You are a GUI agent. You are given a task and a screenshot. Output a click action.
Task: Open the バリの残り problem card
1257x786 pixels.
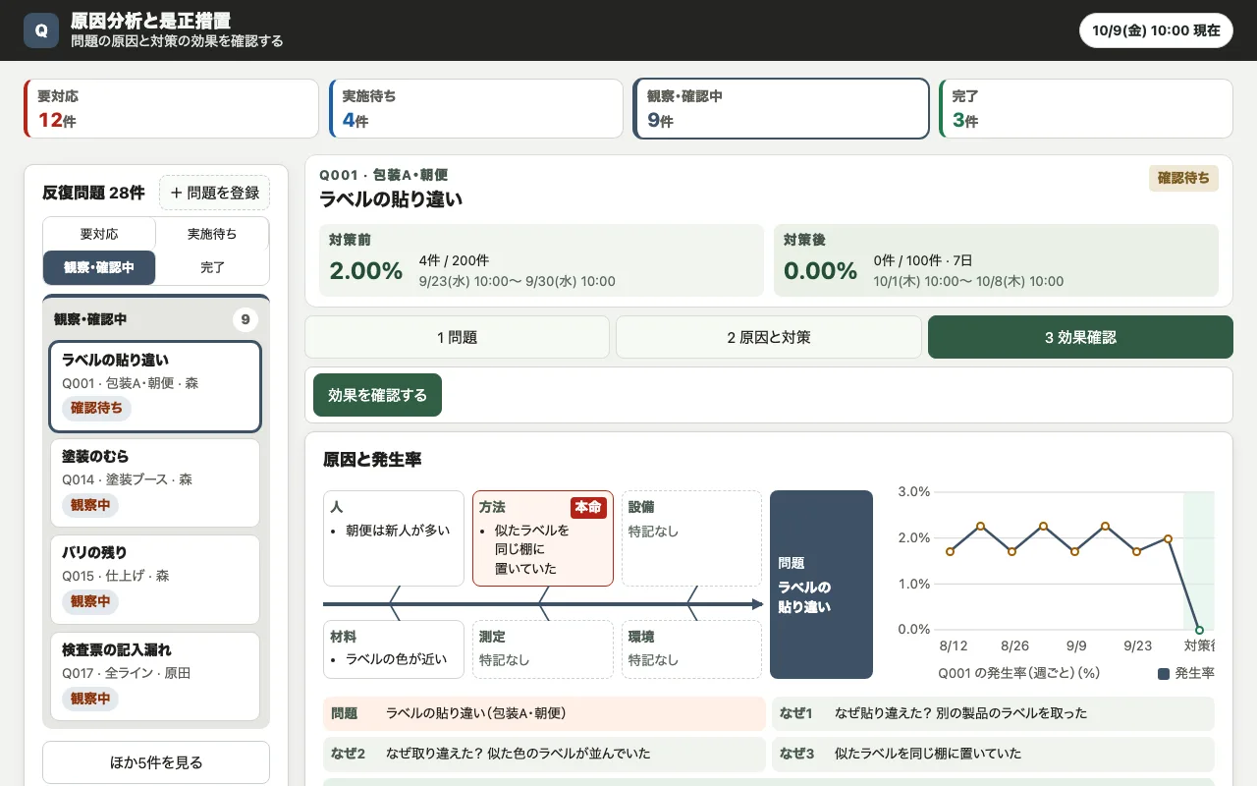[155, 579]
